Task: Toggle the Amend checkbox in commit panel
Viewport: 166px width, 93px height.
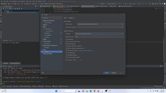Action: pos(3,41)
